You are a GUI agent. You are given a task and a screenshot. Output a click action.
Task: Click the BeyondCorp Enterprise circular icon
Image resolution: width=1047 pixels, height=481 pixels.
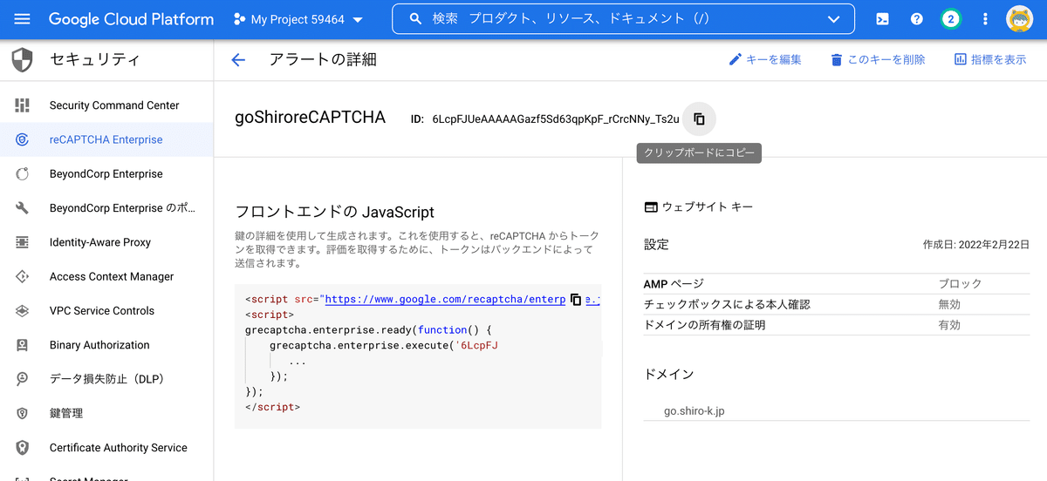coord(23,173)
